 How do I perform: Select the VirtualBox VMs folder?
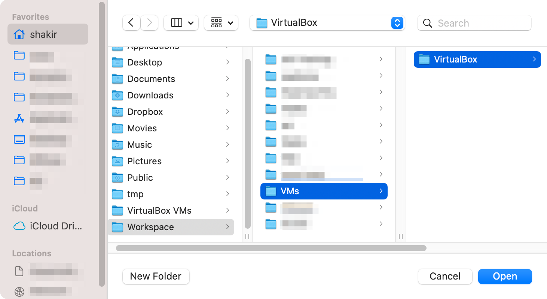[171, 211]
